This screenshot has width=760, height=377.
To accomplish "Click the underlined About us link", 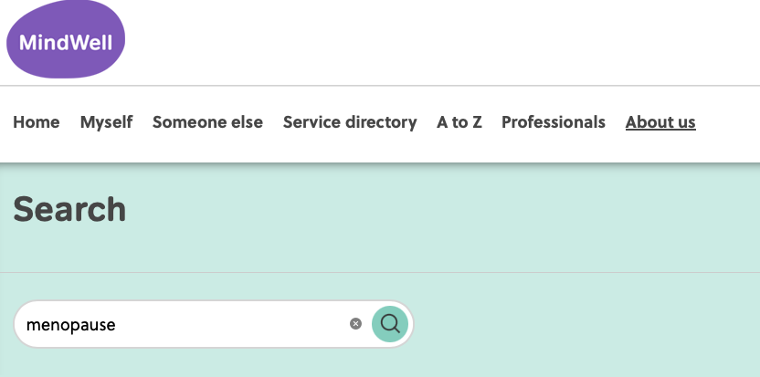I will (660, 122).
